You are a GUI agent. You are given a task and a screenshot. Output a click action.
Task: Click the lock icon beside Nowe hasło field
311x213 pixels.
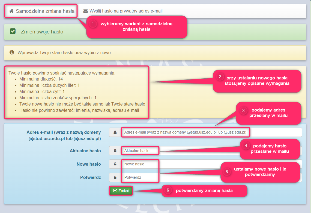[x=115, y=164]
